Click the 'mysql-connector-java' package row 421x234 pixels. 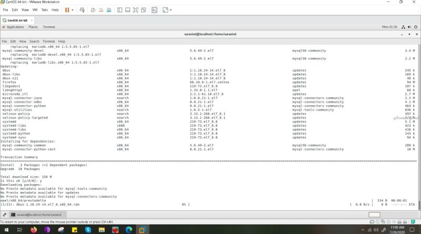coord(208,98)
